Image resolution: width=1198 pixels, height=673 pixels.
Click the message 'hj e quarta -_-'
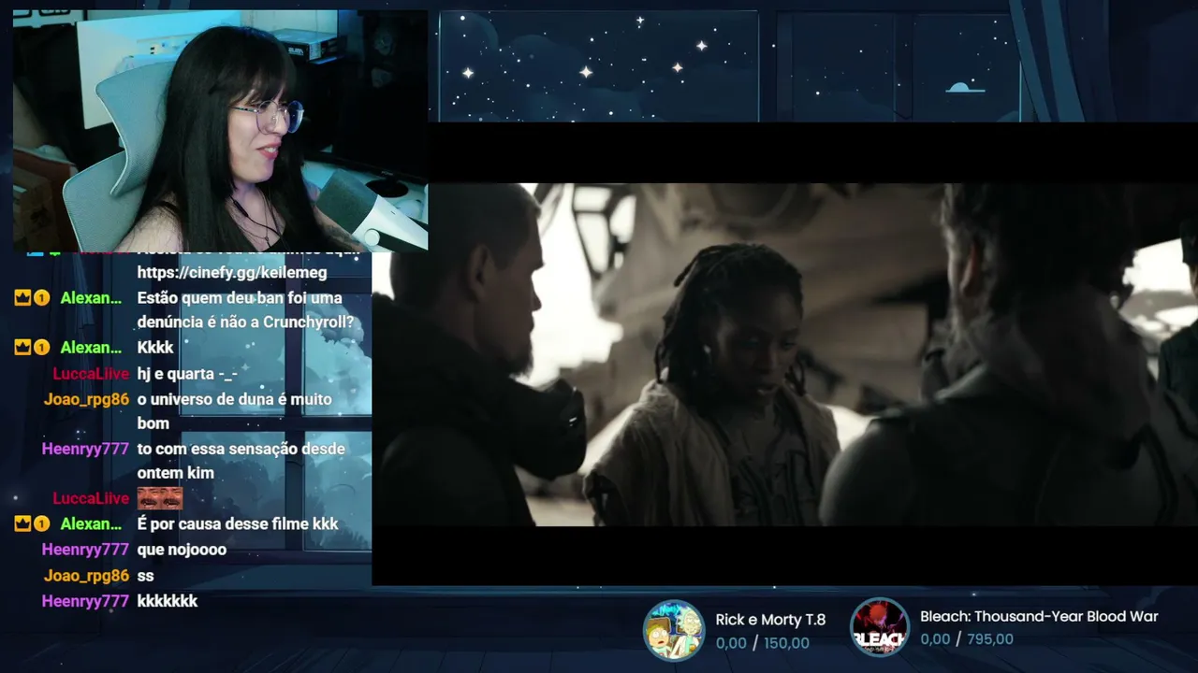click(187, 374)
